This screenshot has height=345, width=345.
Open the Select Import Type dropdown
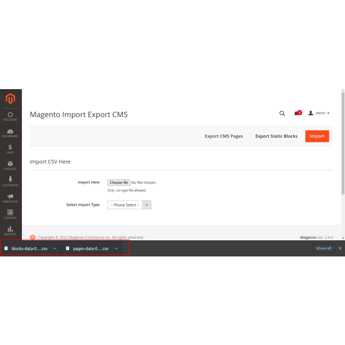[x=129, y=205]
